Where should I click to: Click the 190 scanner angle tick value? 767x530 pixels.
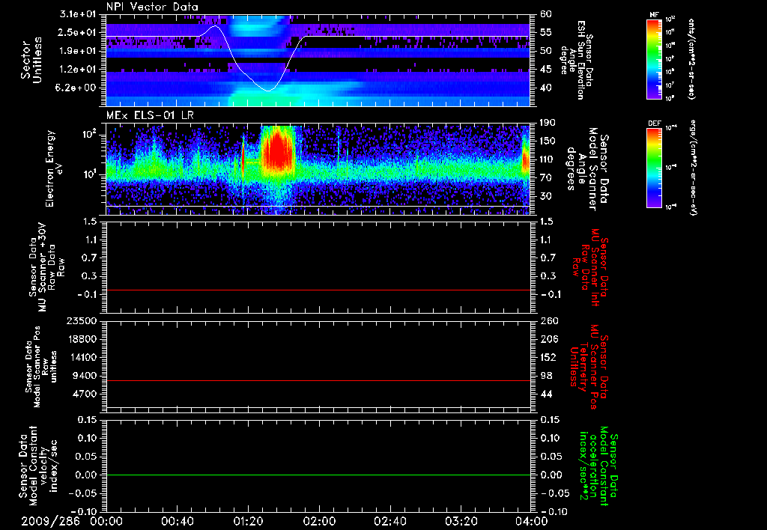point(548,123)
